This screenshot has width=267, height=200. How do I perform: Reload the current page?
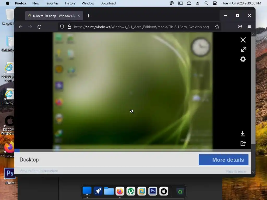click(39, 27)
